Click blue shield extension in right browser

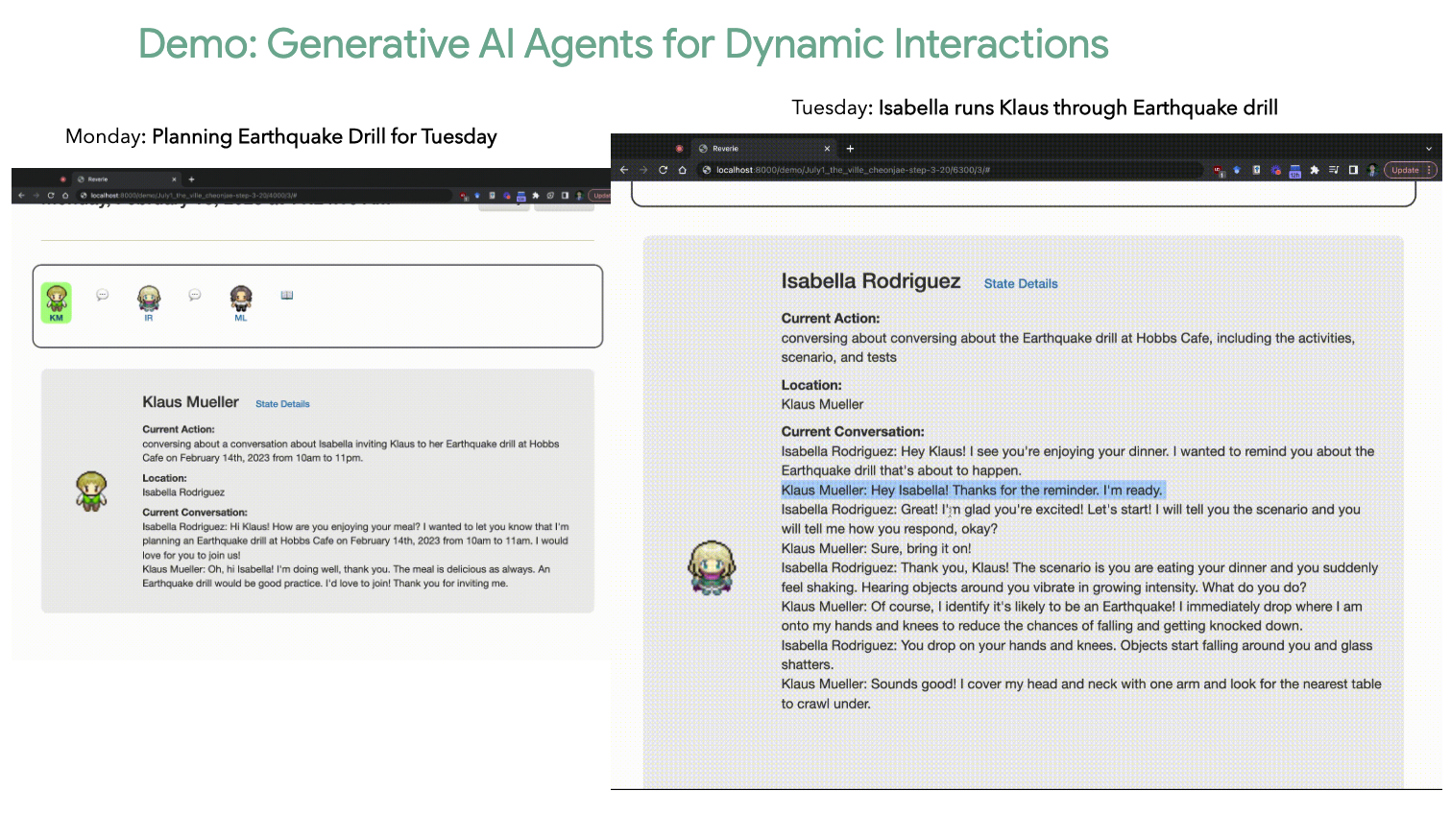(1237, 170)
